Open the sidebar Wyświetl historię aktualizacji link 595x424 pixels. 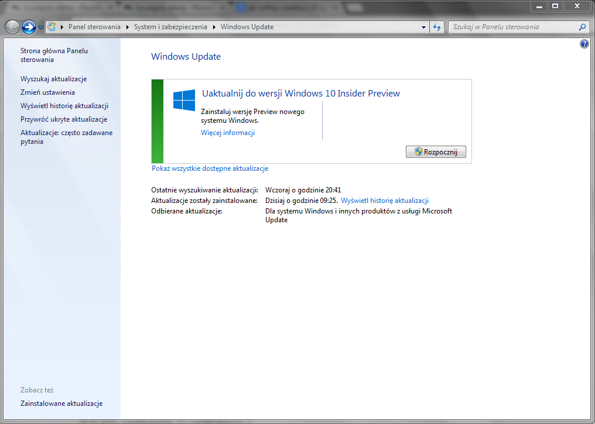64,106
